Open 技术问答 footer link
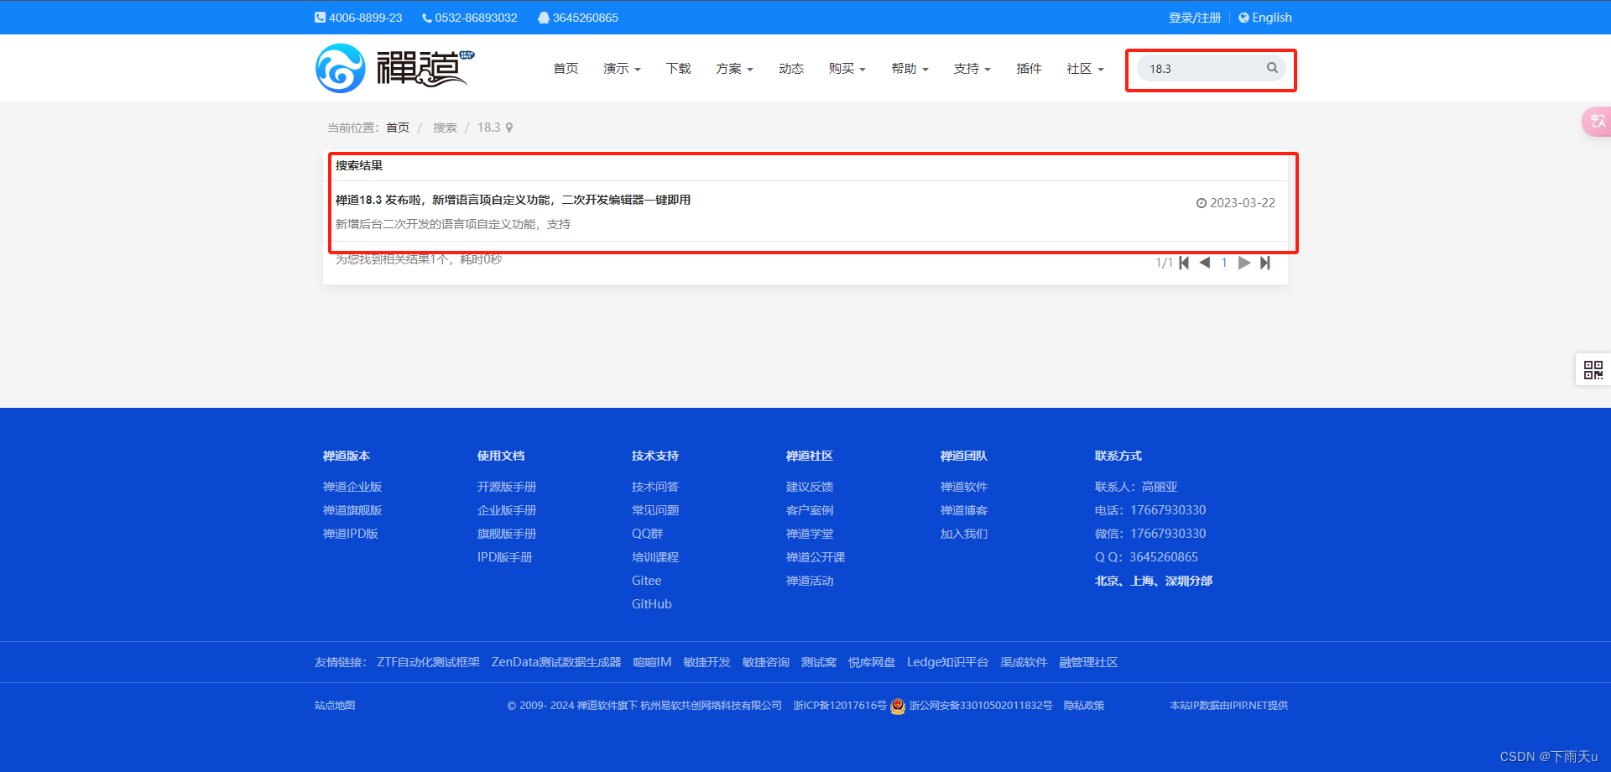The image size is (1611, 772). [655, 487]
